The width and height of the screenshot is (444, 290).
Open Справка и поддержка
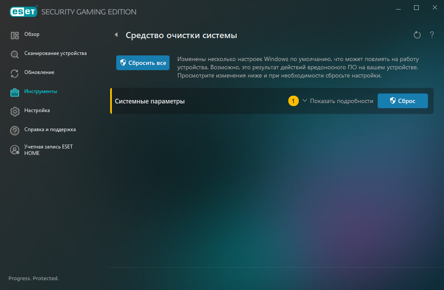tap(50, 129)
